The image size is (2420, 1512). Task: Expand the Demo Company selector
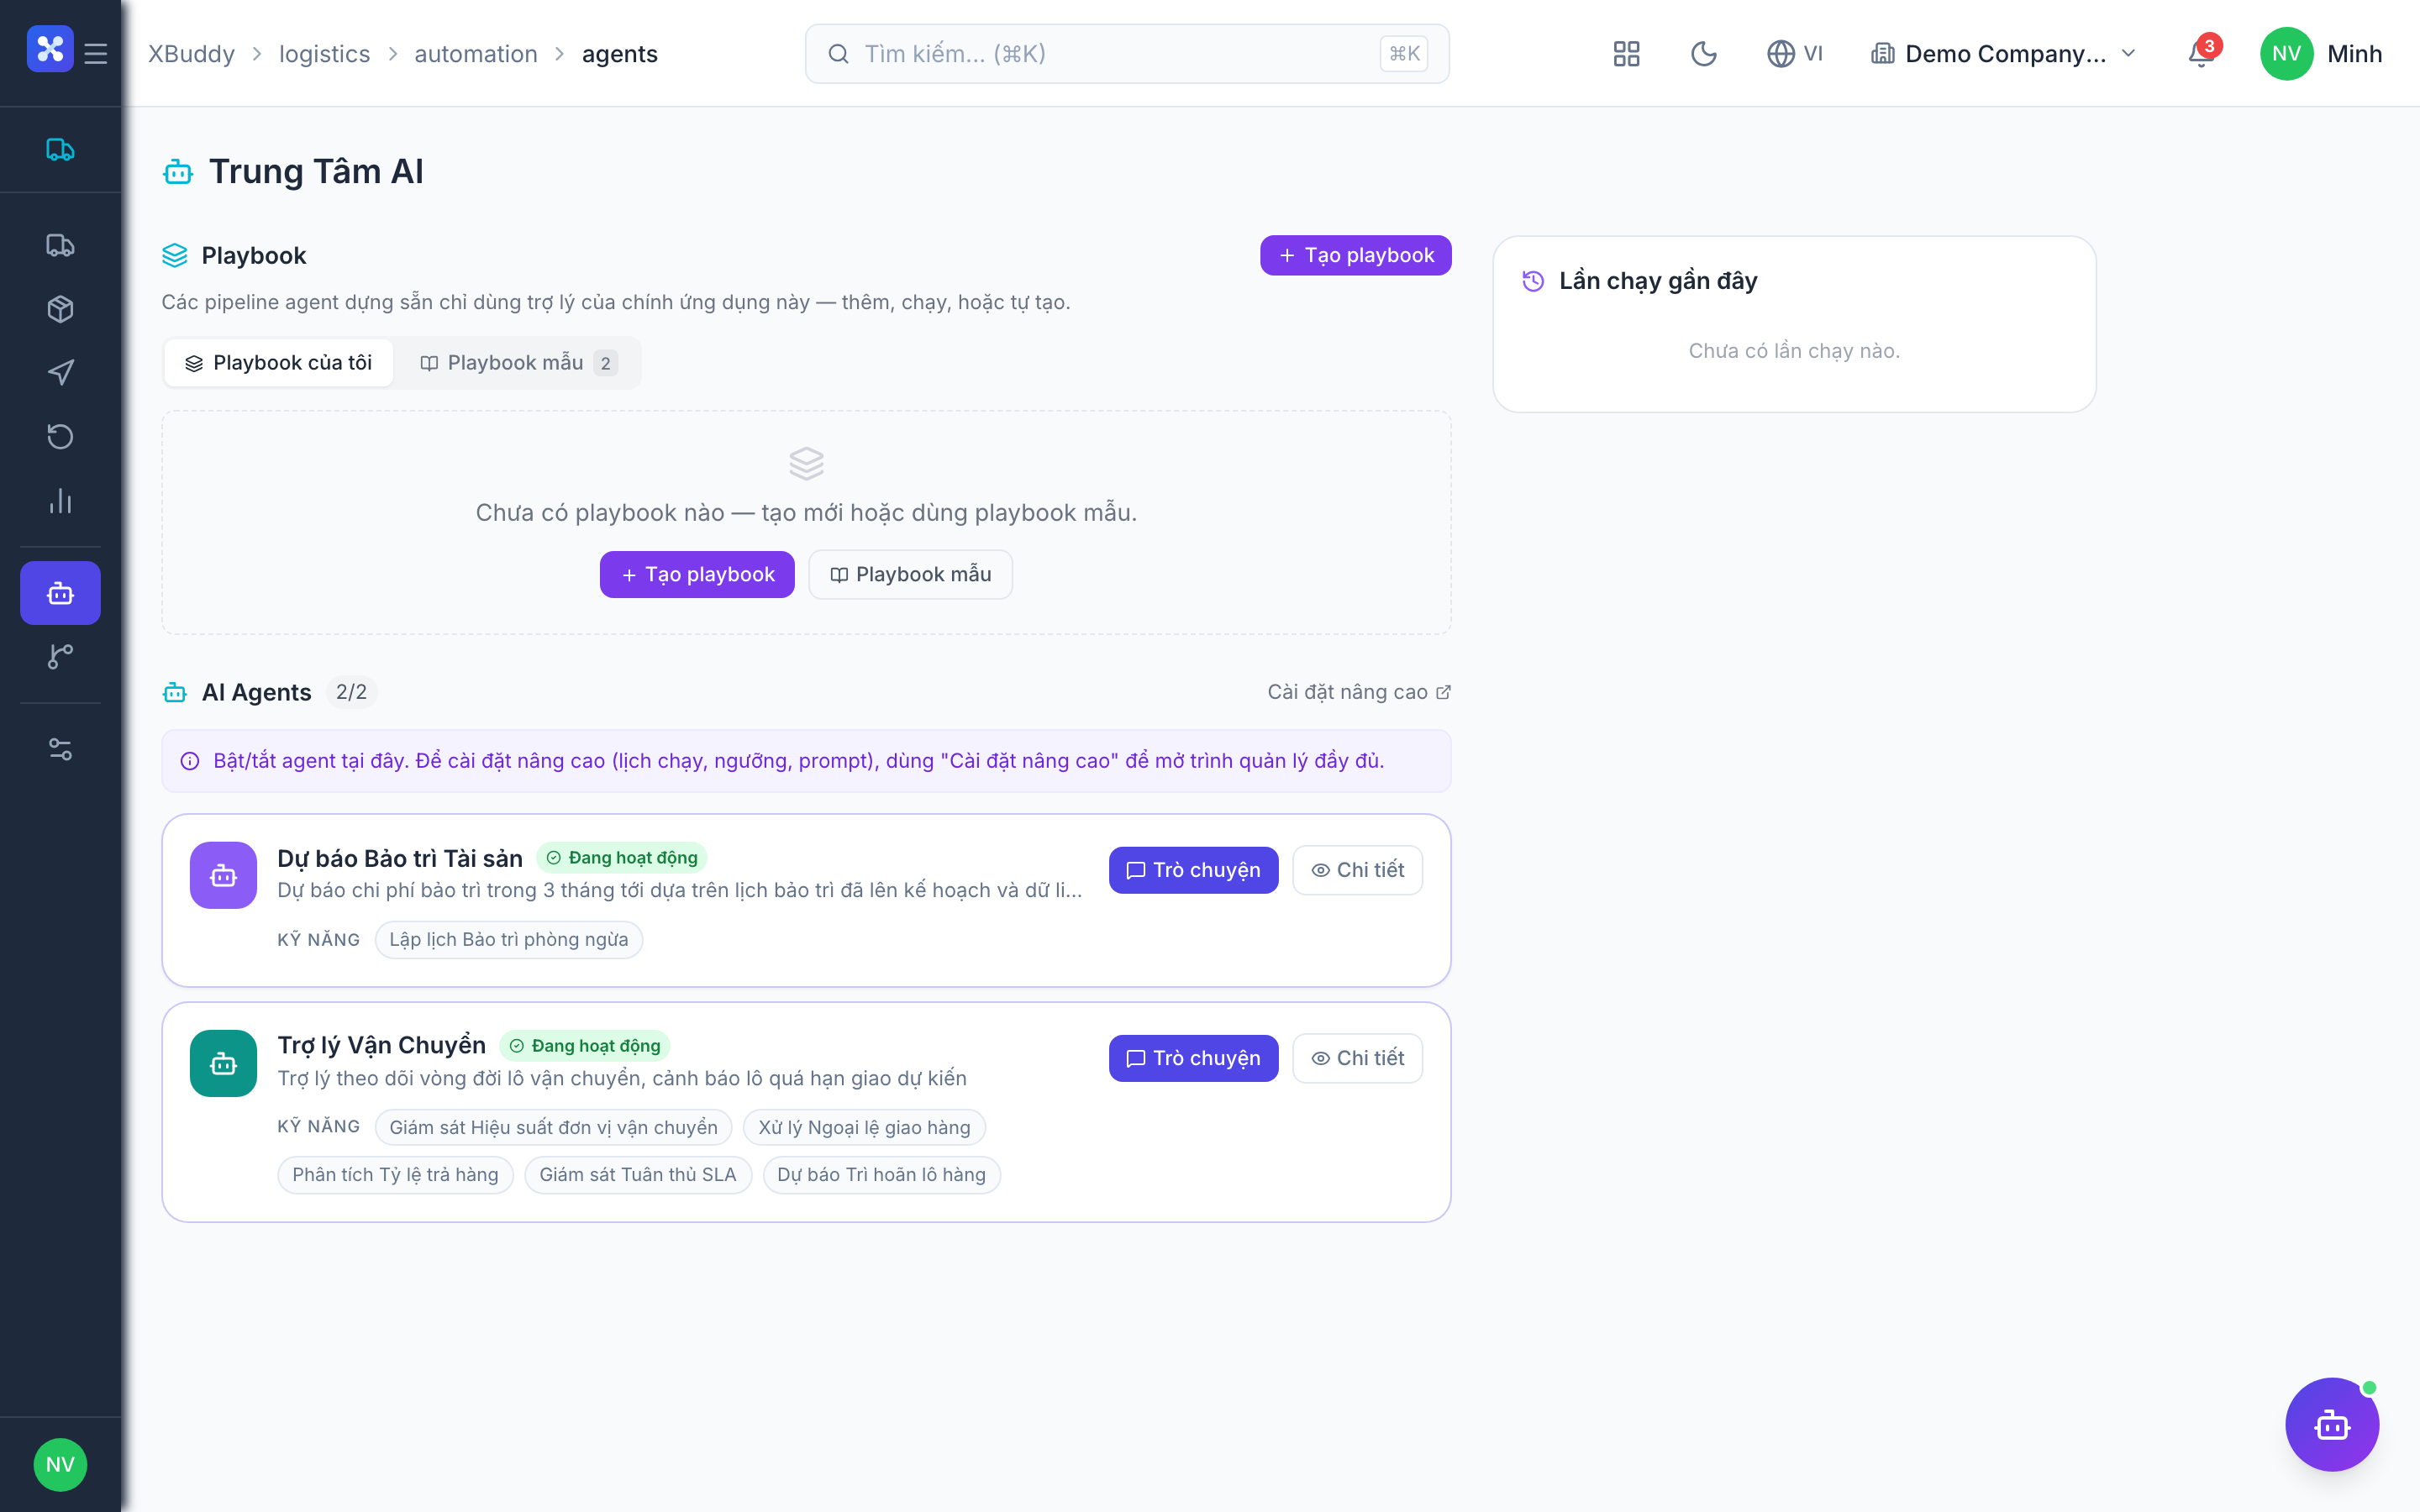[x=2003, y=53]
